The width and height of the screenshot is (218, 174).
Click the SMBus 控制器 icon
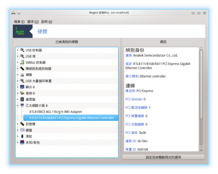[22, 62]
